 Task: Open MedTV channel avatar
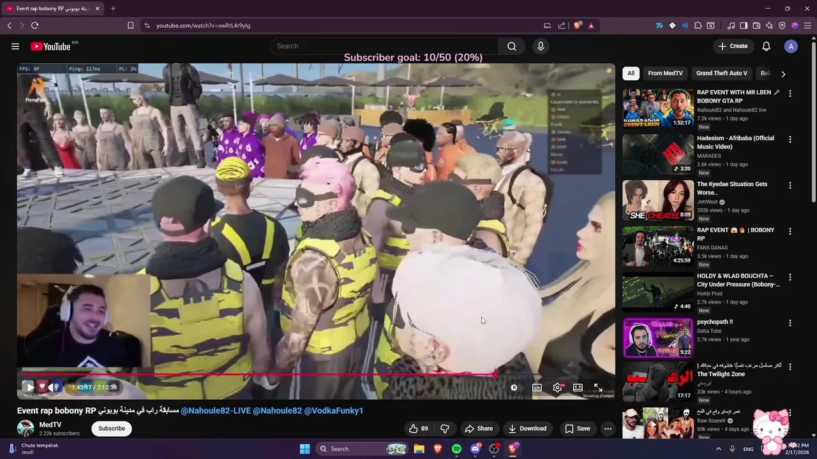[x=26, y=428]
